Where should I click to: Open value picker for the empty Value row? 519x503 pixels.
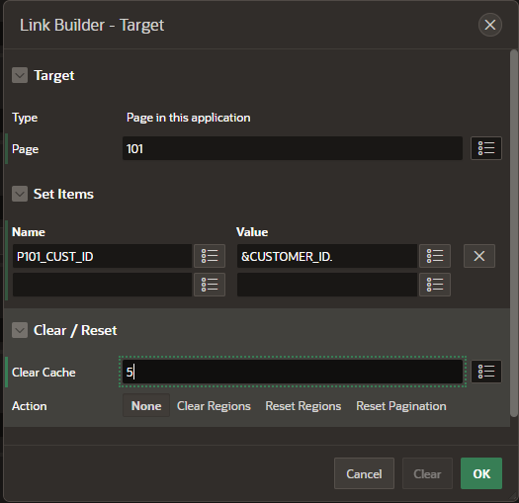coord(435,285)
